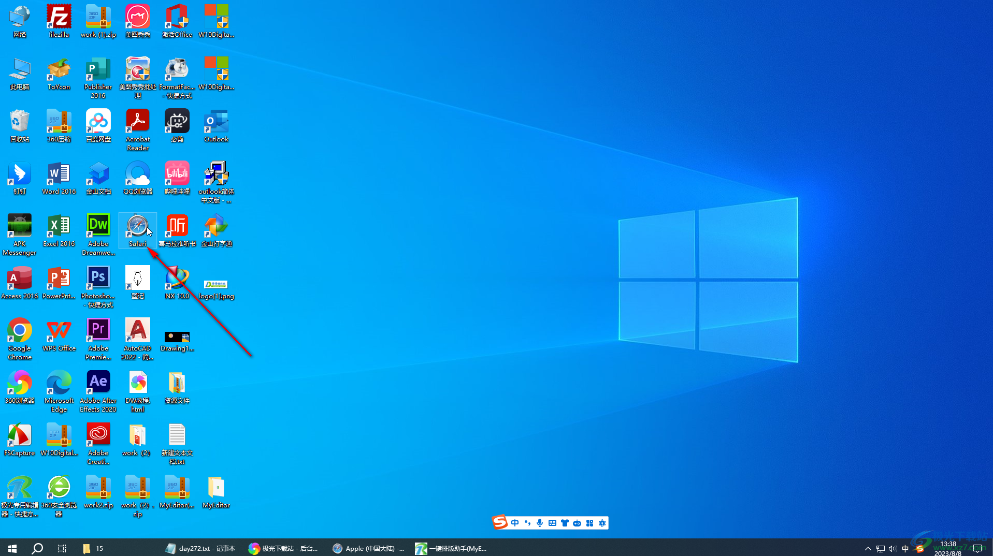This screenshot has width=993, height=556.
Task: Switch to 极光下载站 taskbar window
Action: 283,548
